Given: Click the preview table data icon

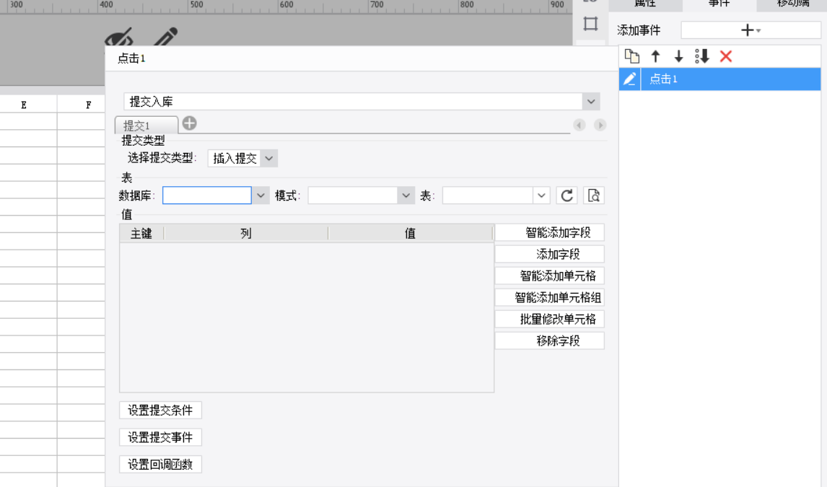Looking at the screenshot, I should (x=593, y=196).
